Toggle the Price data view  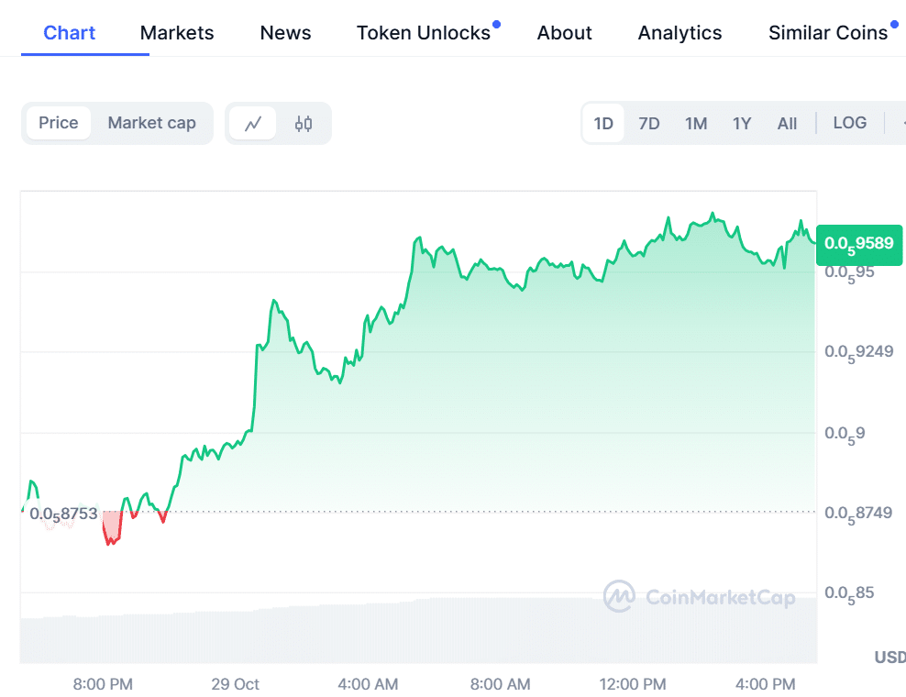(x=59, y=123)
